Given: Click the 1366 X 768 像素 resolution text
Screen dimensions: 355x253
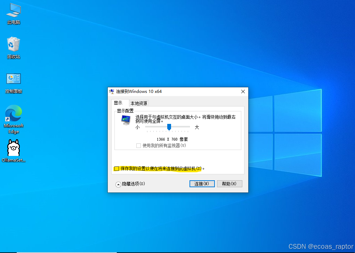Looking at the screenshot, I should point(172,139).
